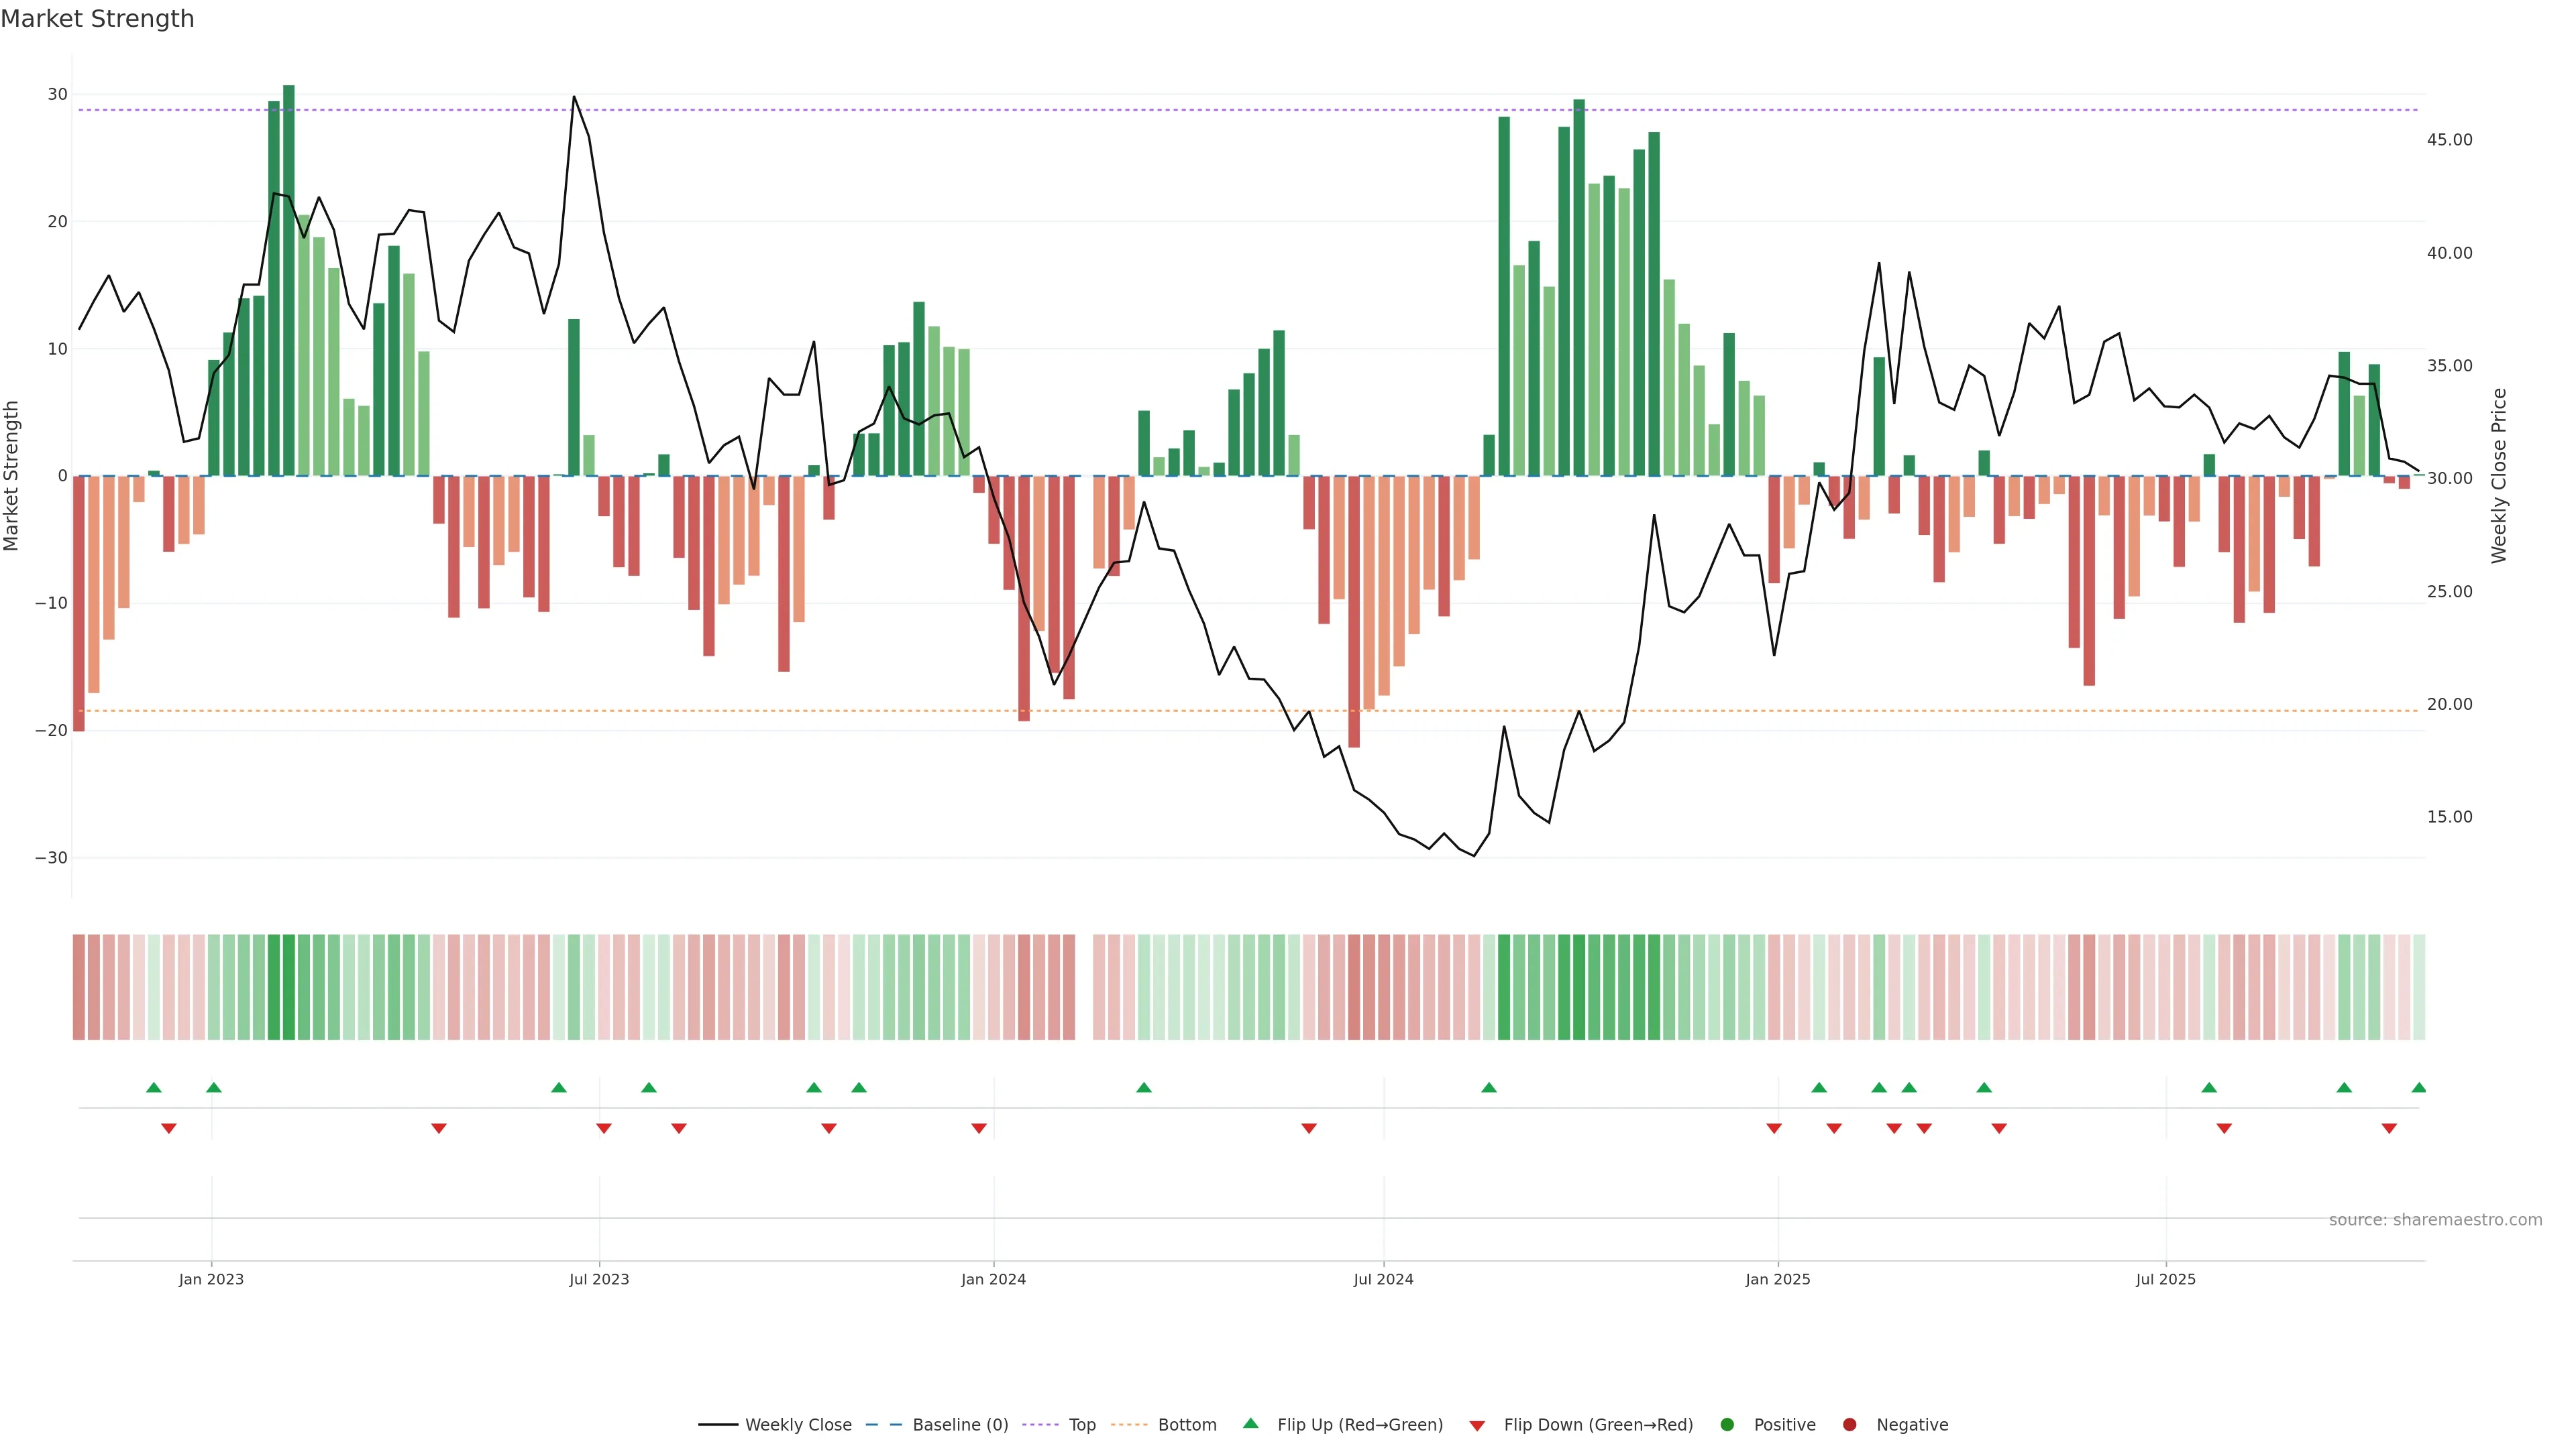Click the red Flip Down legend triangle icon
The image size is (2576, 1448).
pos(1477,1426)
